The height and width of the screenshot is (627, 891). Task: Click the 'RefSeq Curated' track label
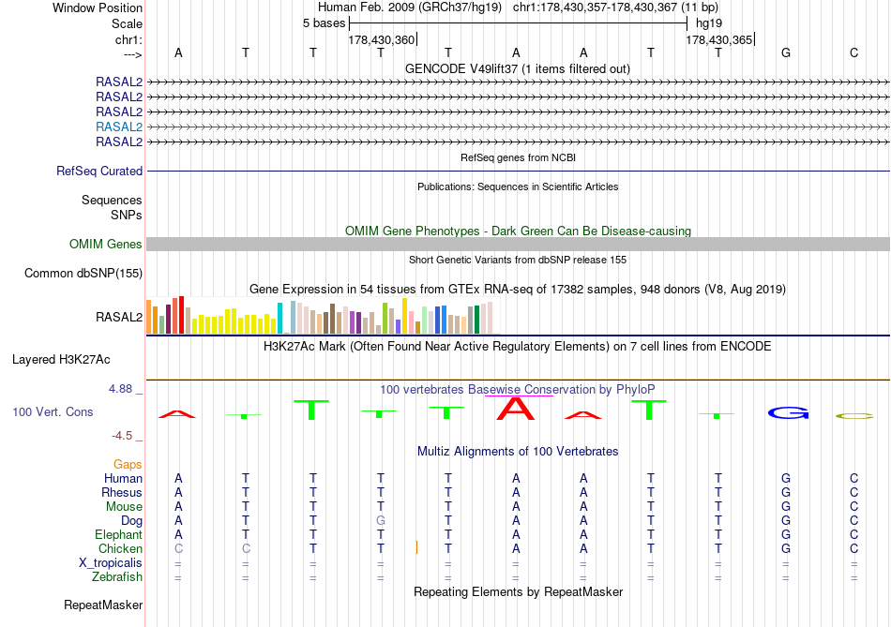pyautogui.click(x=98, y=171)
